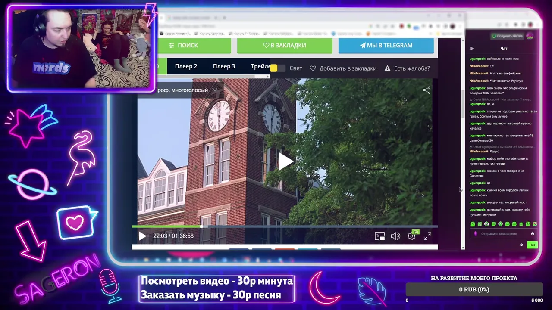
Task: Click the large play button in video center
Action: click(285, 162)
